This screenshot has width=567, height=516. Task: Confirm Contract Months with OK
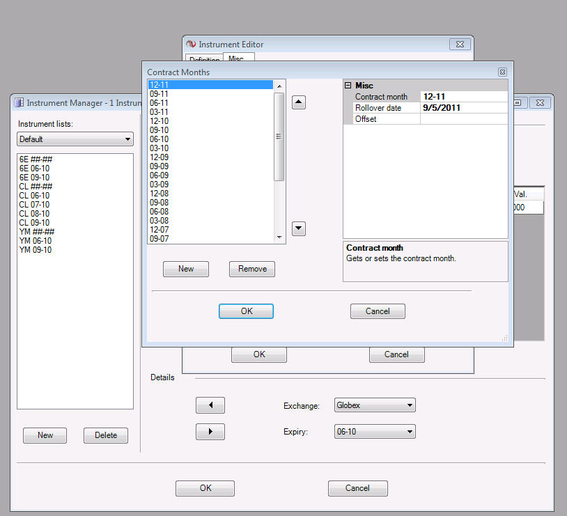[x=246, y=311]
